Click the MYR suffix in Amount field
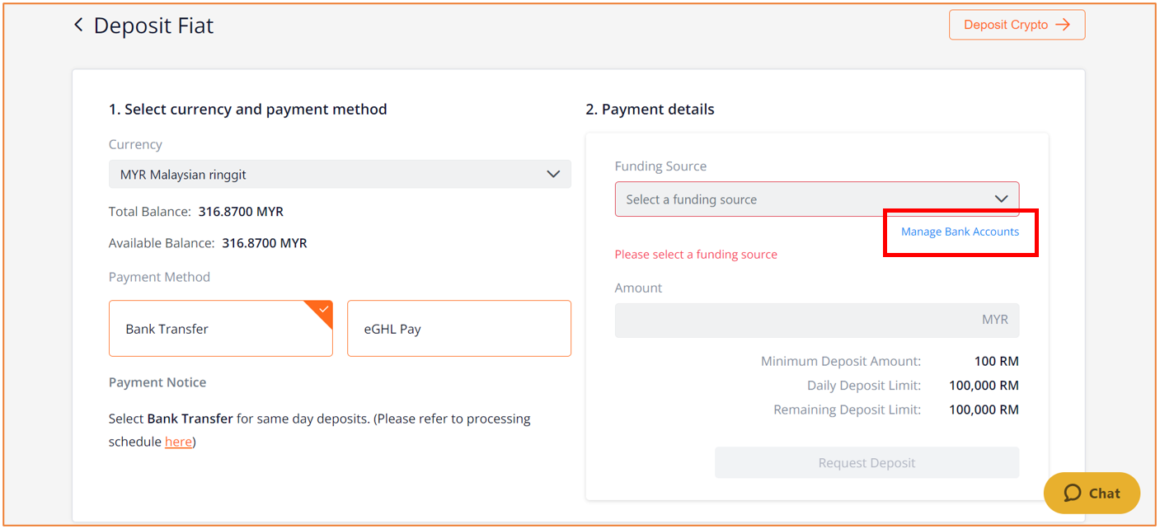 pos(994,320)
